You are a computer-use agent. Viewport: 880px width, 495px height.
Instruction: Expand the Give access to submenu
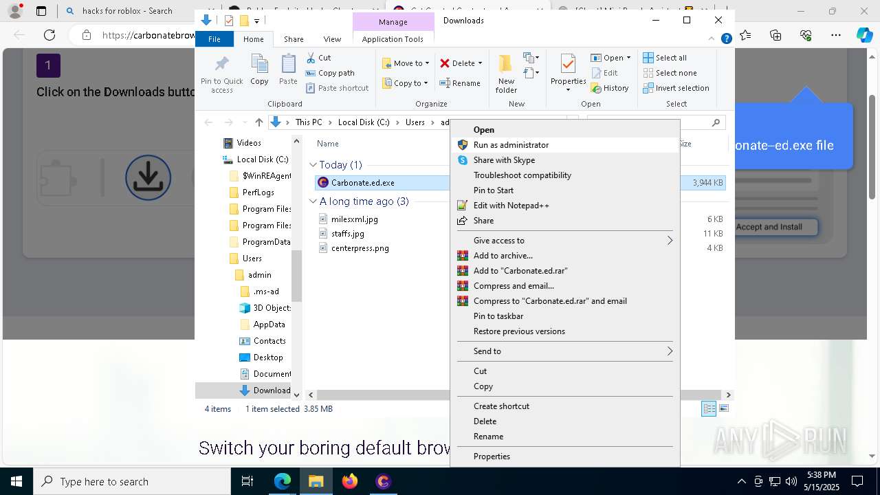click(564, 241)
